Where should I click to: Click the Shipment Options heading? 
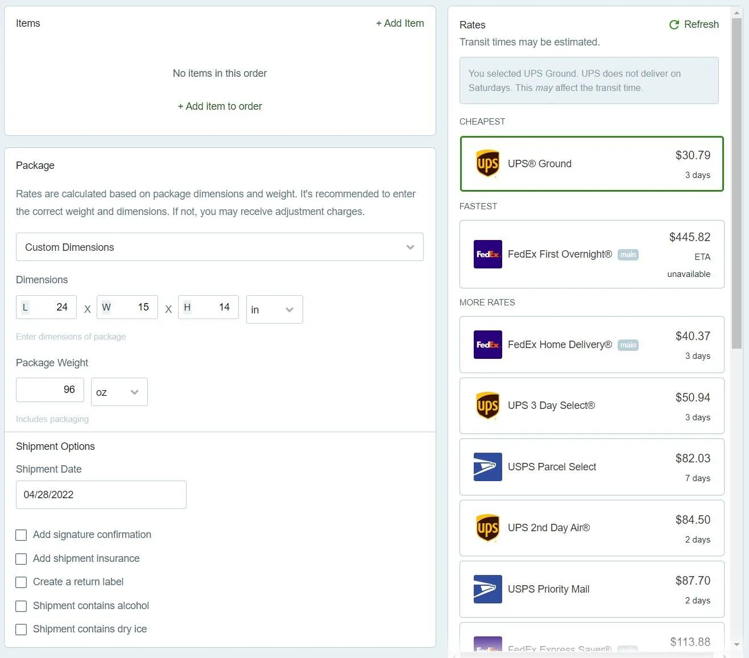(55, 446)
